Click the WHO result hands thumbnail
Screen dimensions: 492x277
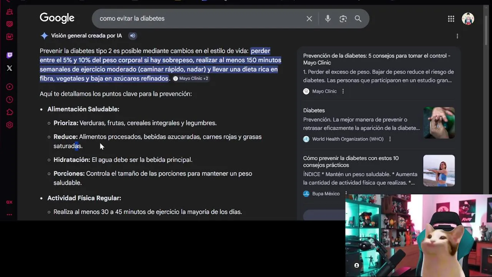(x=439, y=123)
